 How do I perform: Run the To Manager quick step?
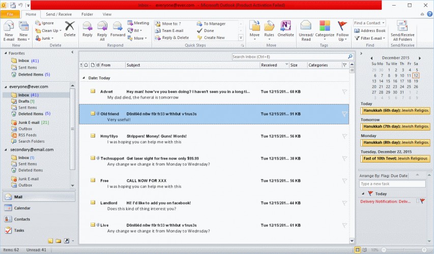211,24
